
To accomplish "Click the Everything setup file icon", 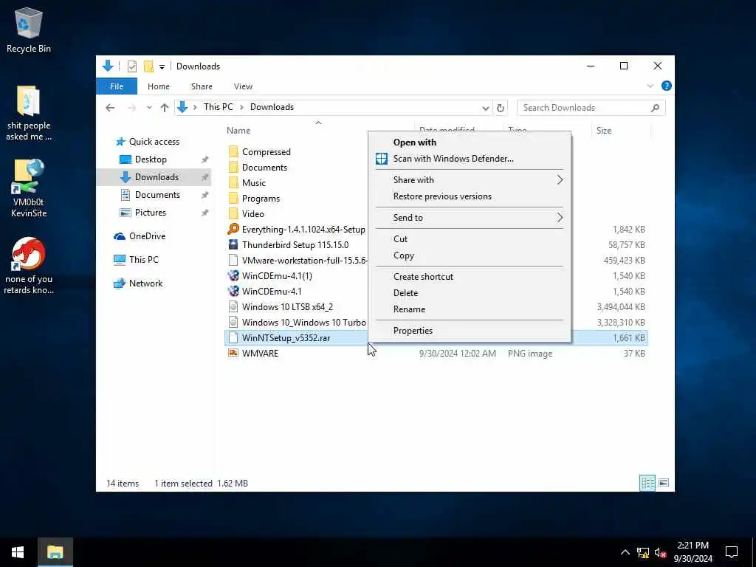I will pos(233,229).
